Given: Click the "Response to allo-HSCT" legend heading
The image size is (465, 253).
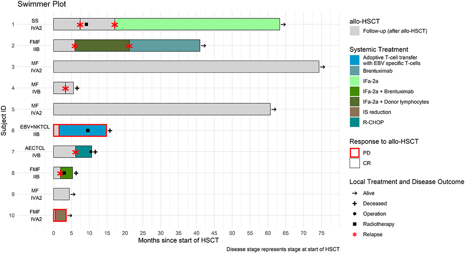Looking at the screenshot, I should point(384,141).
